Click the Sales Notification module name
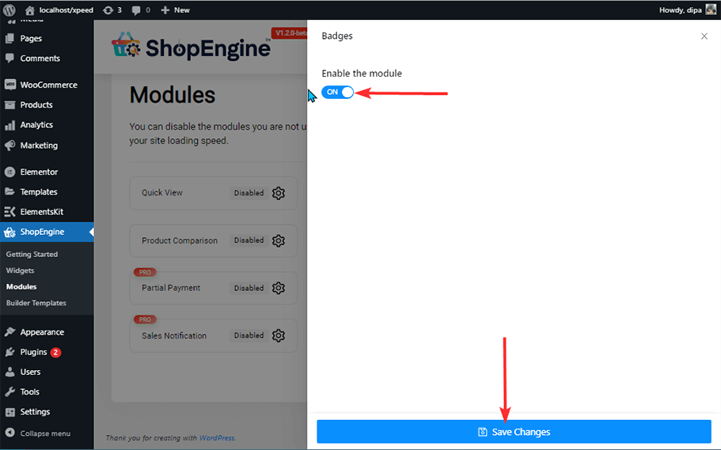The image size is (721, 450). click(x=174, y=335)
